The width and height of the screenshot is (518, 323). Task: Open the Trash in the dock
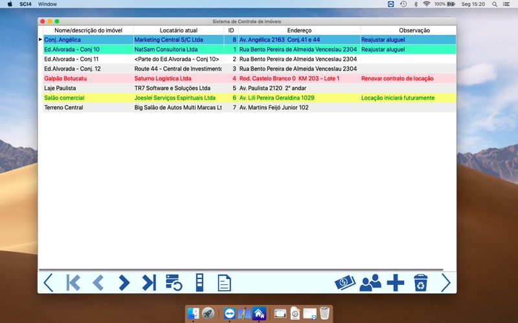click(325, 313)
